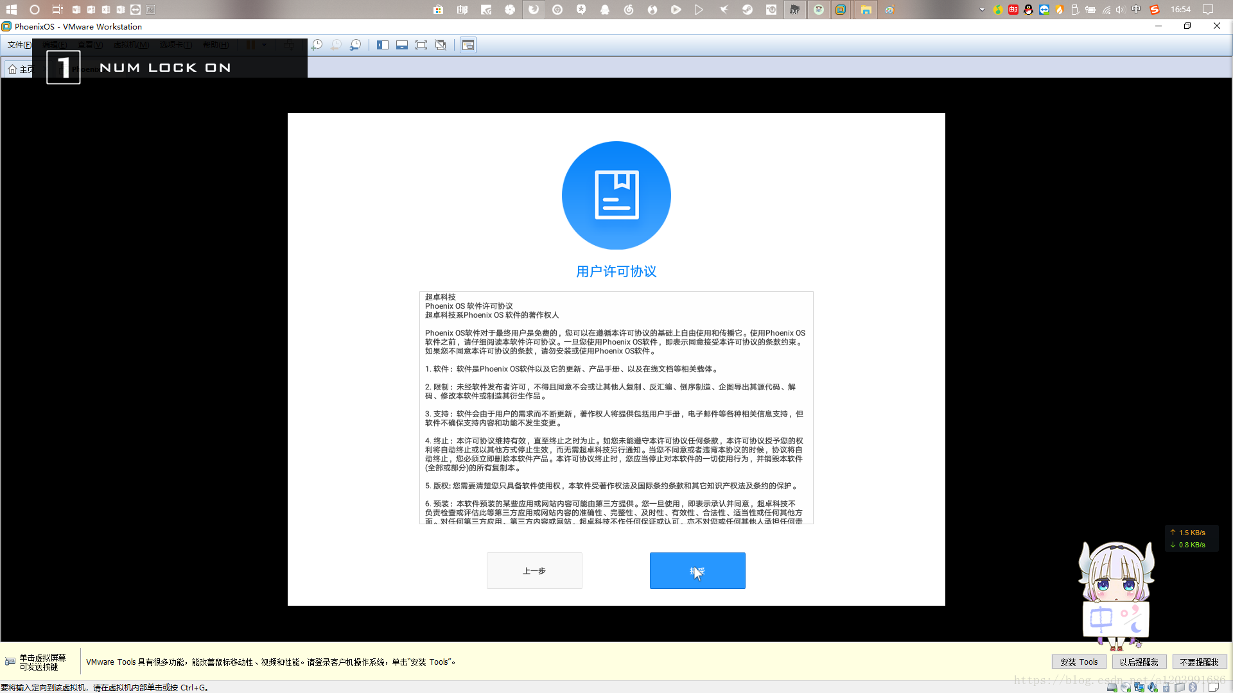Click the 上一步 back button

pos(534,570)
